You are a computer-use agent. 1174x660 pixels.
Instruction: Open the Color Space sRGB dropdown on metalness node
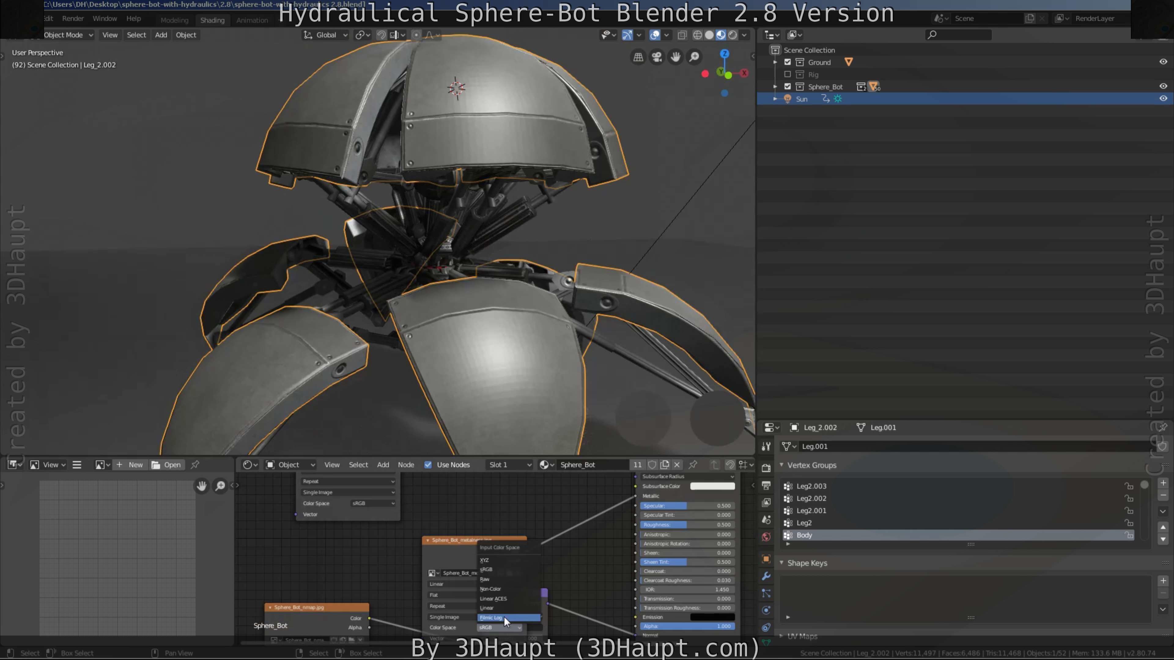[500, 628]
